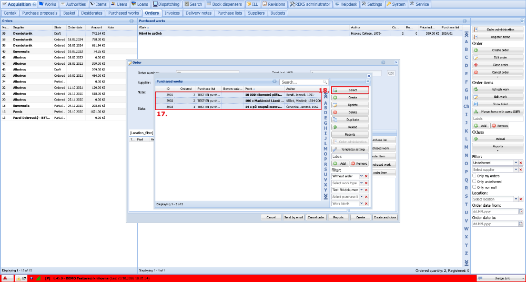The width and height of the screenshot is (526, 282).
Task: Clear the Select work type filter
Action: click(x=366, y=183)
